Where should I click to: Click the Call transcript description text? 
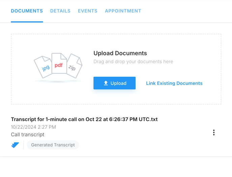28,135
